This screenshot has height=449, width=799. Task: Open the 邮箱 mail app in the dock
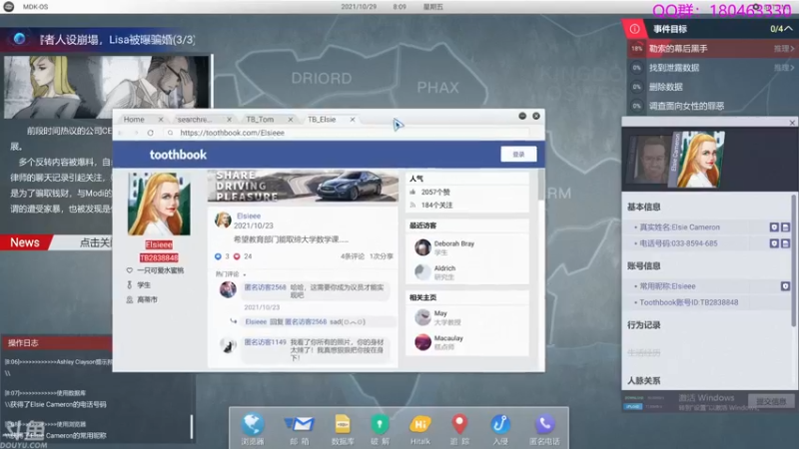pos(300,425)
